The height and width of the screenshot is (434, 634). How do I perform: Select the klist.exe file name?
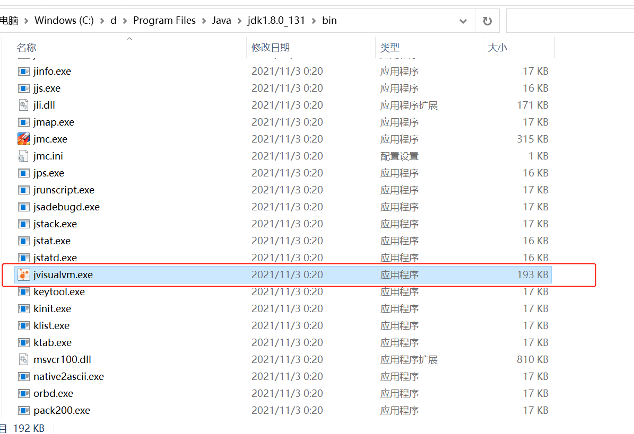pos(51,326)
